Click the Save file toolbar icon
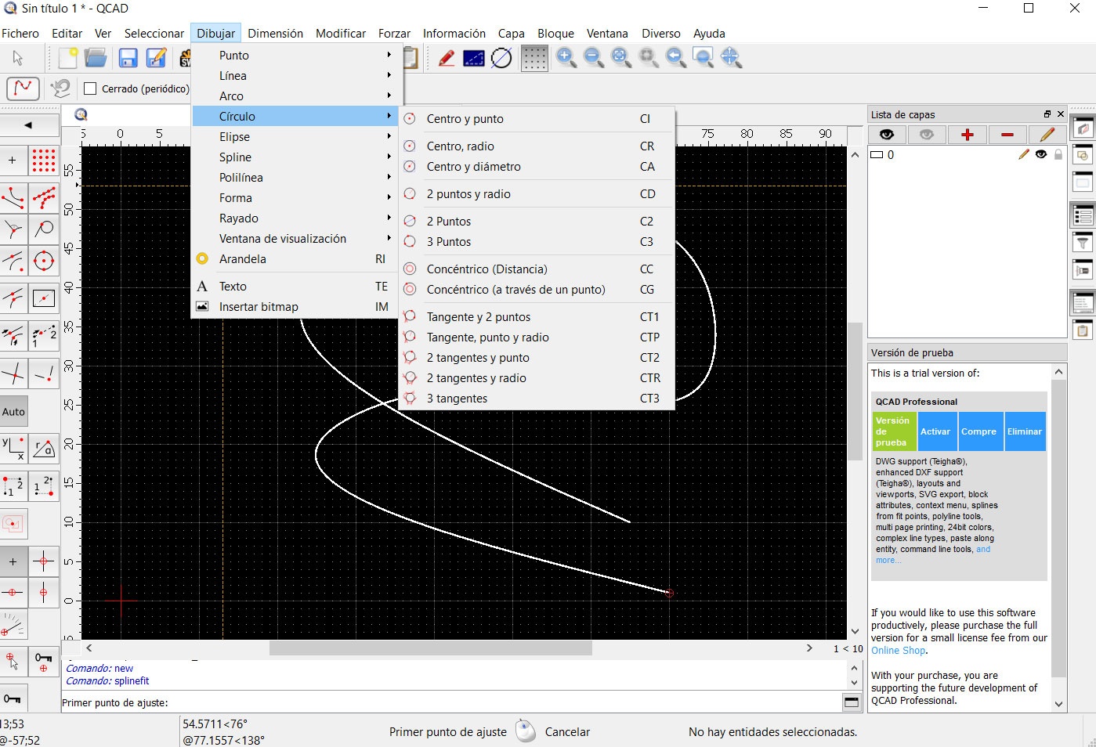Image resolution: width=1096 pixels, height=747 pixels. point(128,58)
